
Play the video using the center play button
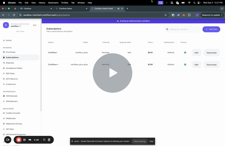point(112,73)
